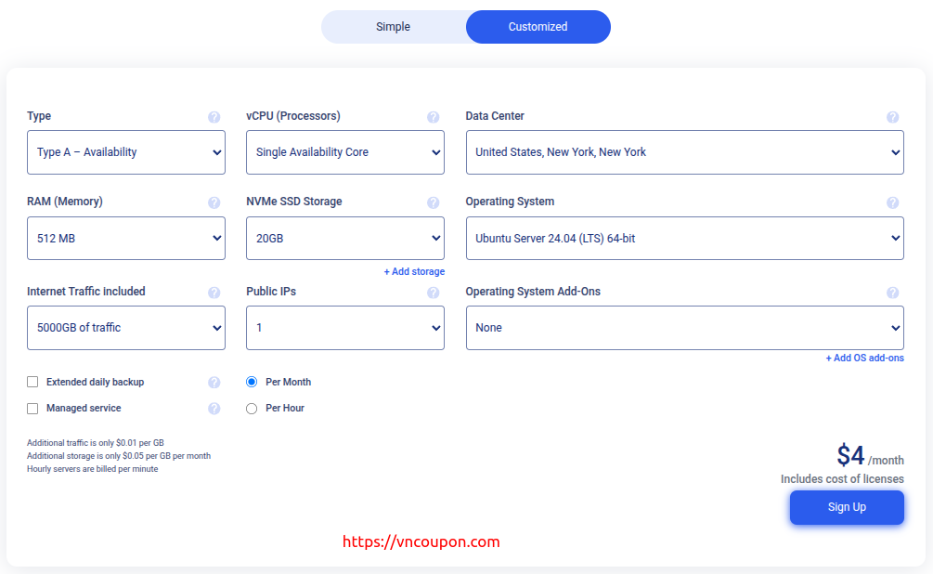Image resolution: width=933 pixels, height=574 pixels.
Task: Select the Customized tab
Action: (538, 27)
